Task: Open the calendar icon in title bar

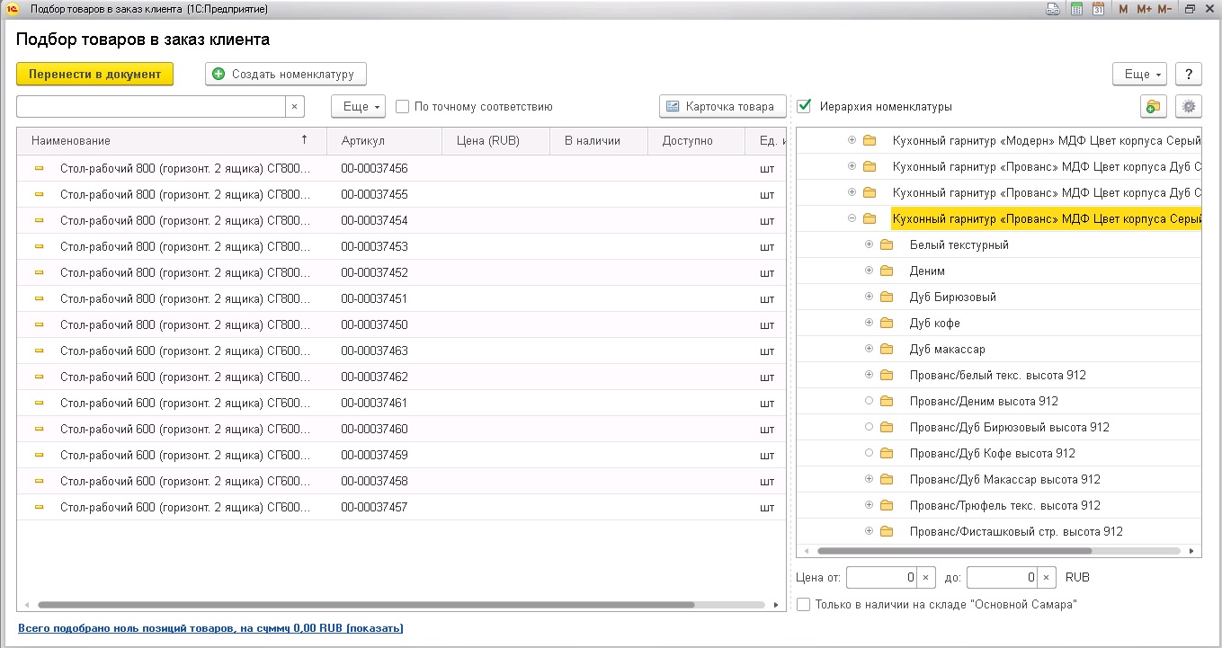Action: click(1098, 9)
